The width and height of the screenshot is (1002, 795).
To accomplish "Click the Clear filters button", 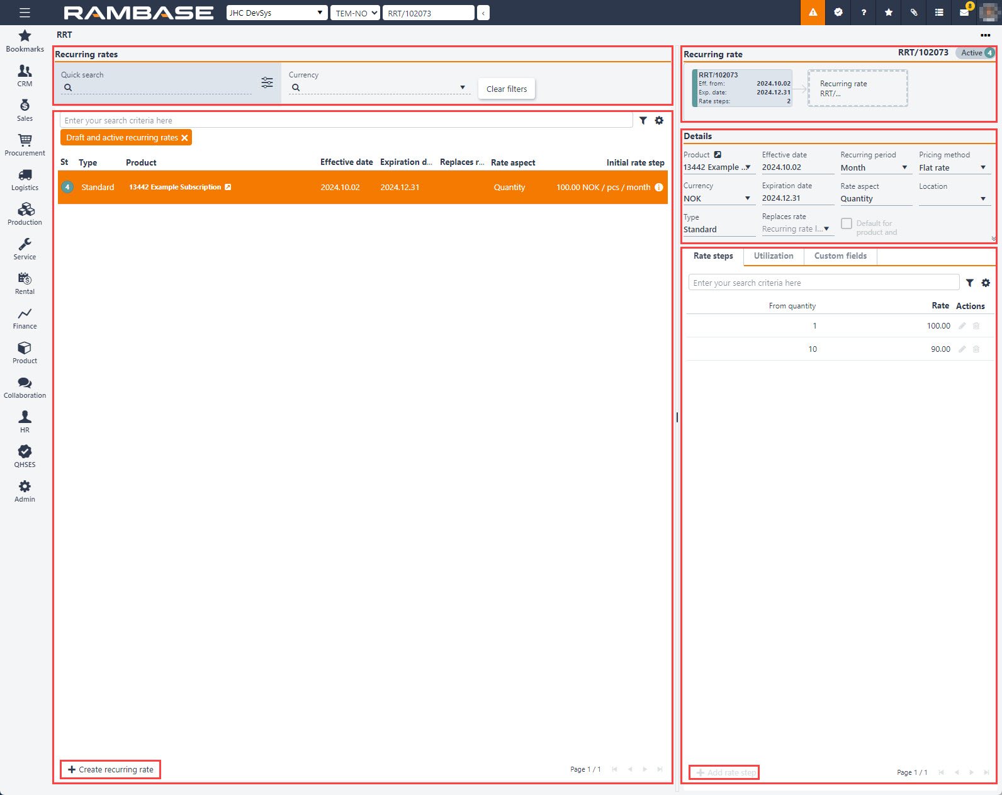I will click(506, 89).
